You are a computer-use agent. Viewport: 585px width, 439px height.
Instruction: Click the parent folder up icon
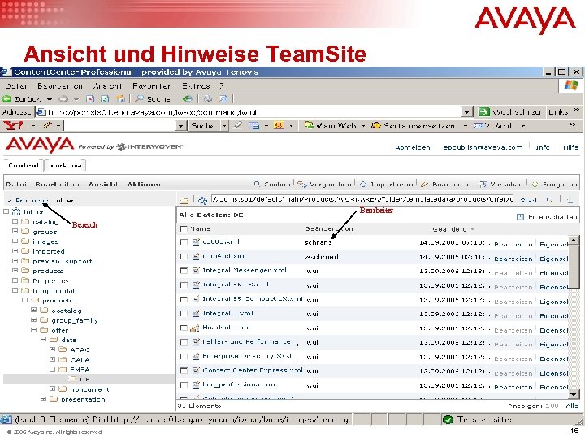[x=184, y=201]
